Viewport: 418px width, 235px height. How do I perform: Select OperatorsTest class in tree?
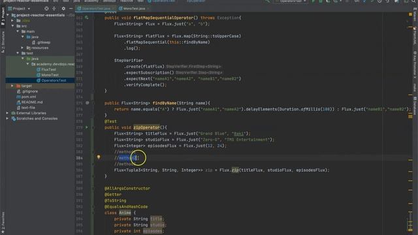[51, 80]
